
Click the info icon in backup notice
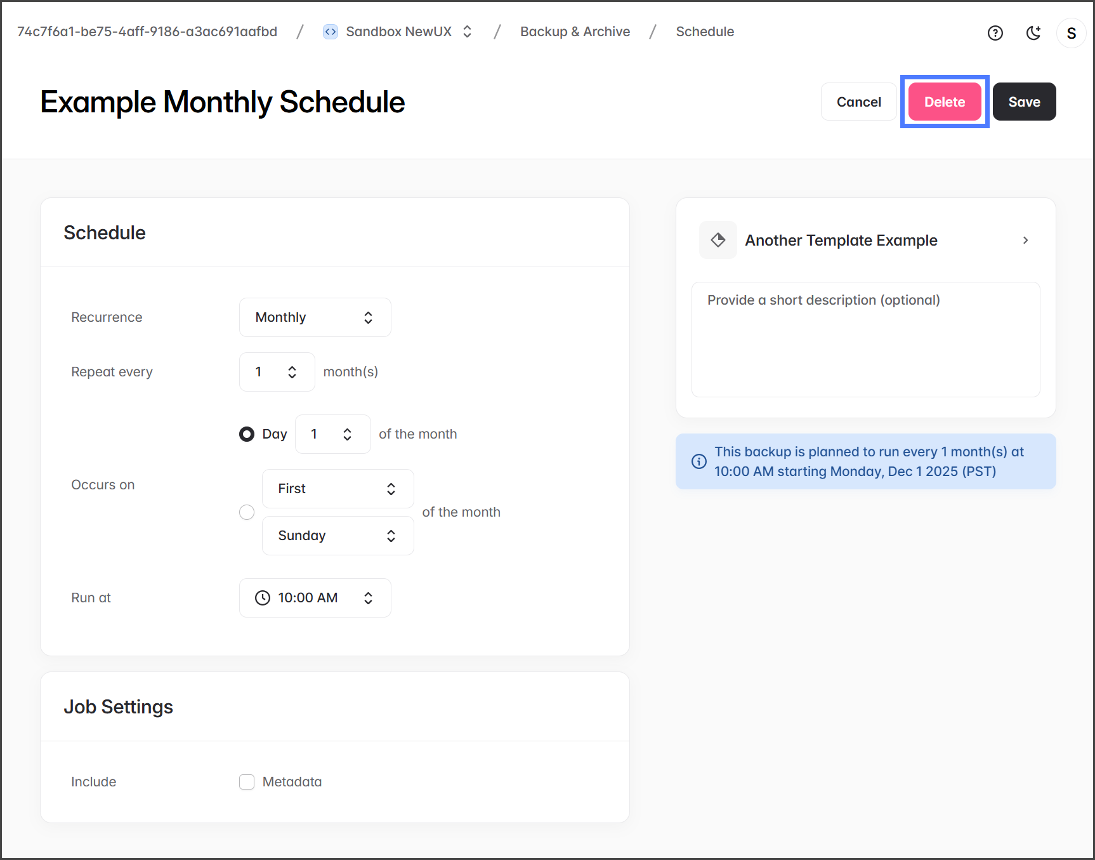click(x=698, y=461)
